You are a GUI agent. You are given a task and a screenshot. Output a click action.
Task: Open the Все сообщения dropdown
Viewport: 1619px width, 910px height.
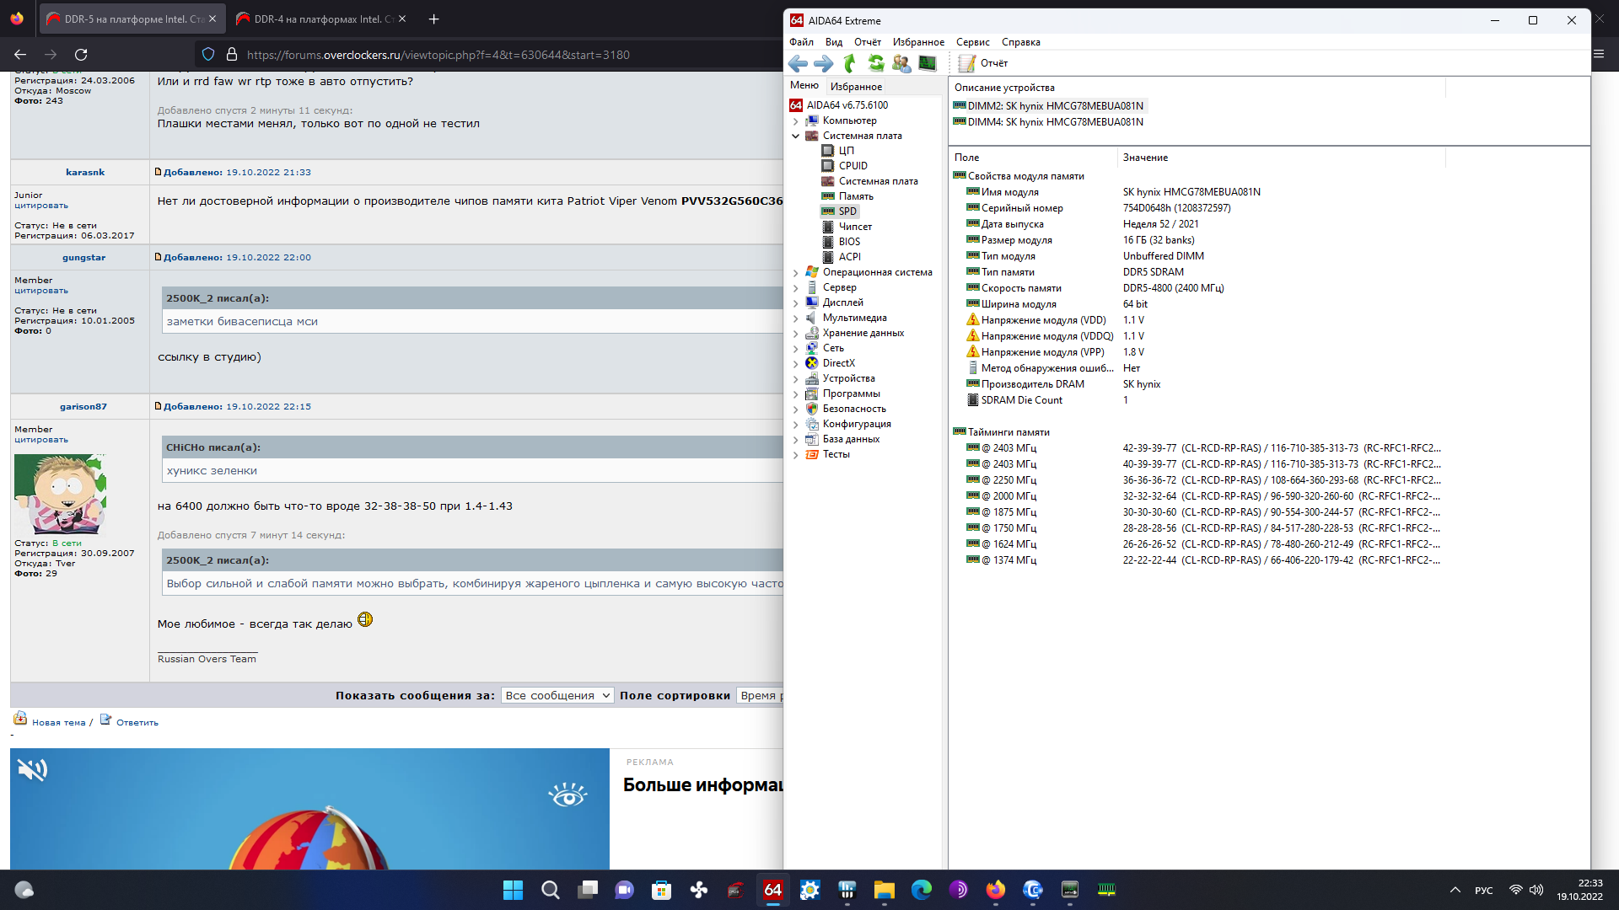click(x=558, y=695)
